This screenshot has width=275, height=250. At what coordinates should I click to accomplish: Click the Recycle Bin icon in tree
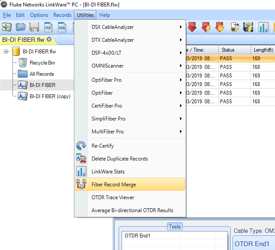23,63
